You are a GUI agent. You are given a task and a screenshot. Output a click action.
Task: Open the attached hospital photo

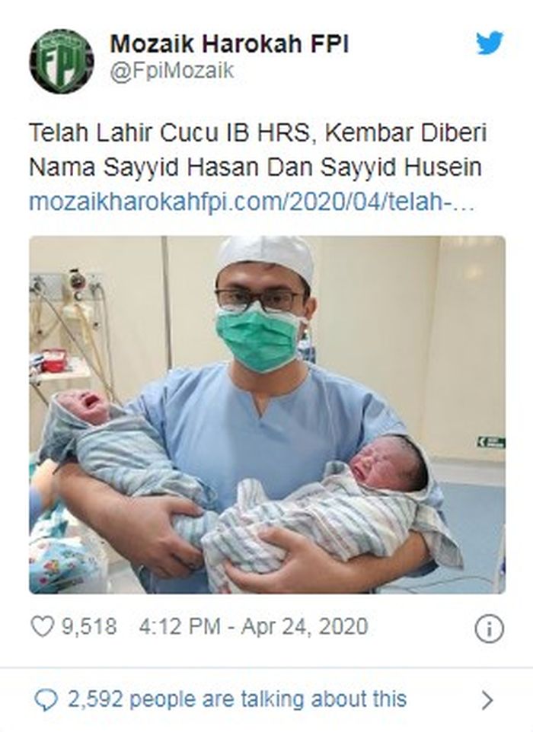point(267,415)
